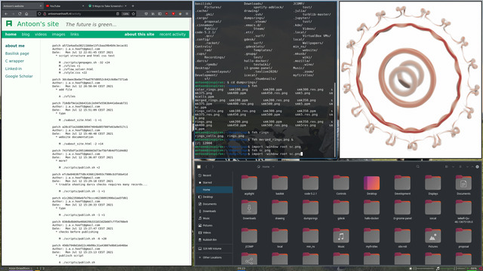Expand the Home path dropdown
483x271 pixels.
pos(273,167)
